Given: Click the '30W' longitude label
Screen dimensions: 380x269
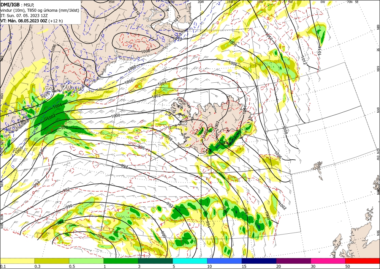Looking at the screenshot, I should pos(142,2).
